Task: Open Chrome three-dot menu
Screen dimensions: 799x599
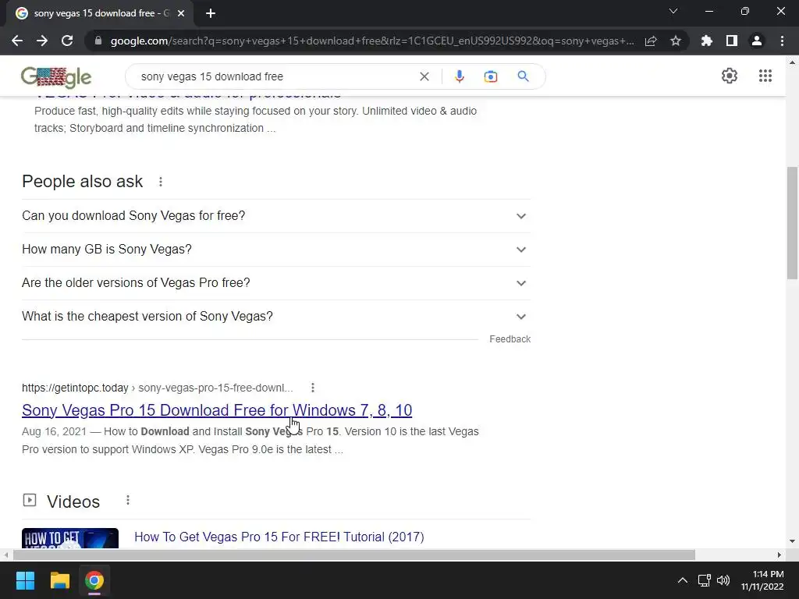Action: (x=782, y=41)
